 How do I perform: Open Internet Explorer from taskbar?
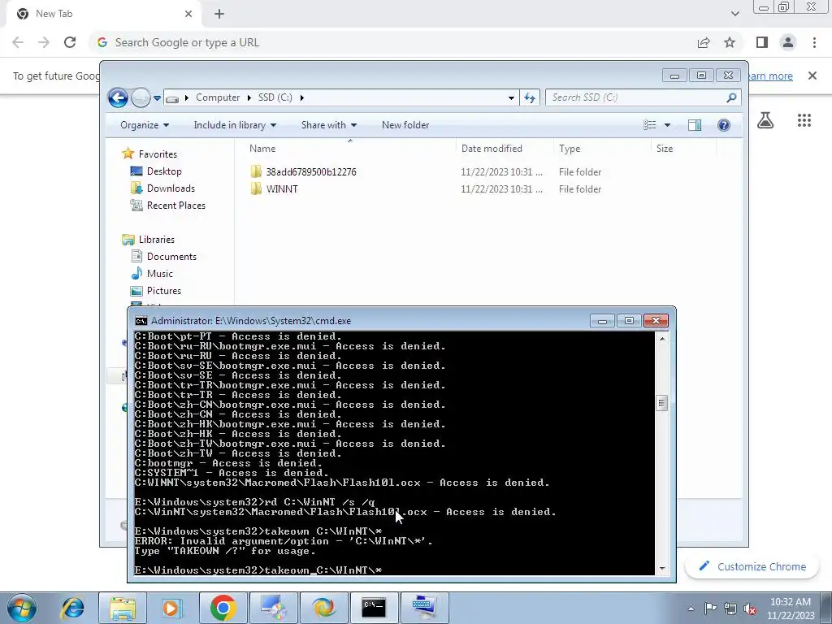[x=72, y=608]
